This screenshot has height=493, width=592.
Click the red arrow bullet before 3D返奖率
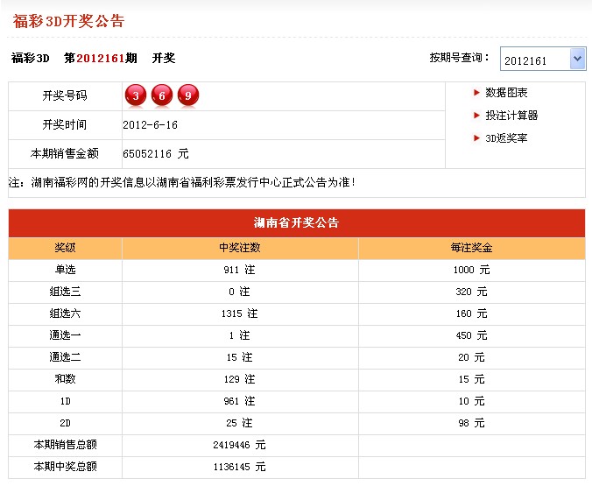[476, 138]
